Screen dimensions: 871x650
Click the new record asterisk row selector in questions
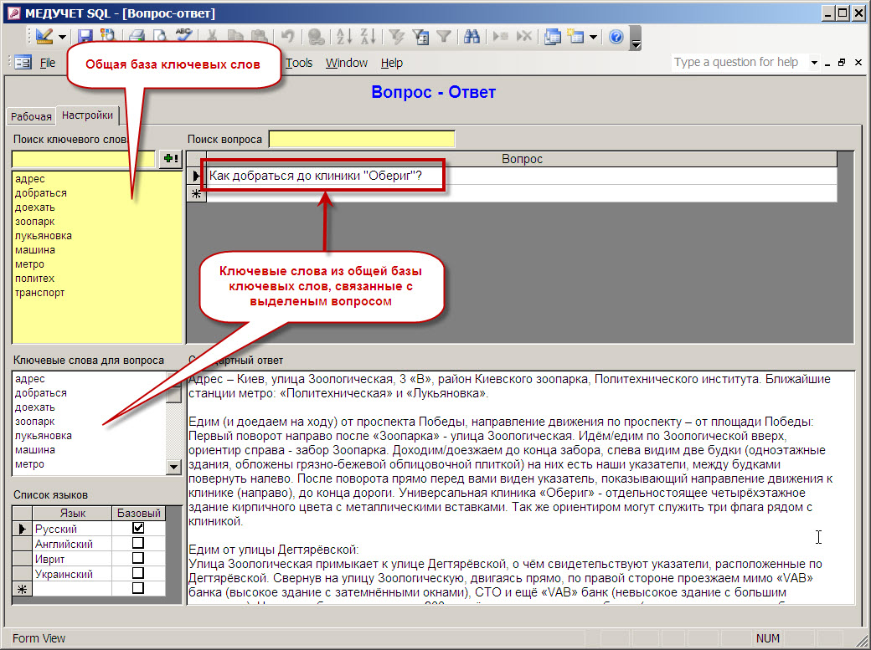pyautogui.click(x=196, y=194)
